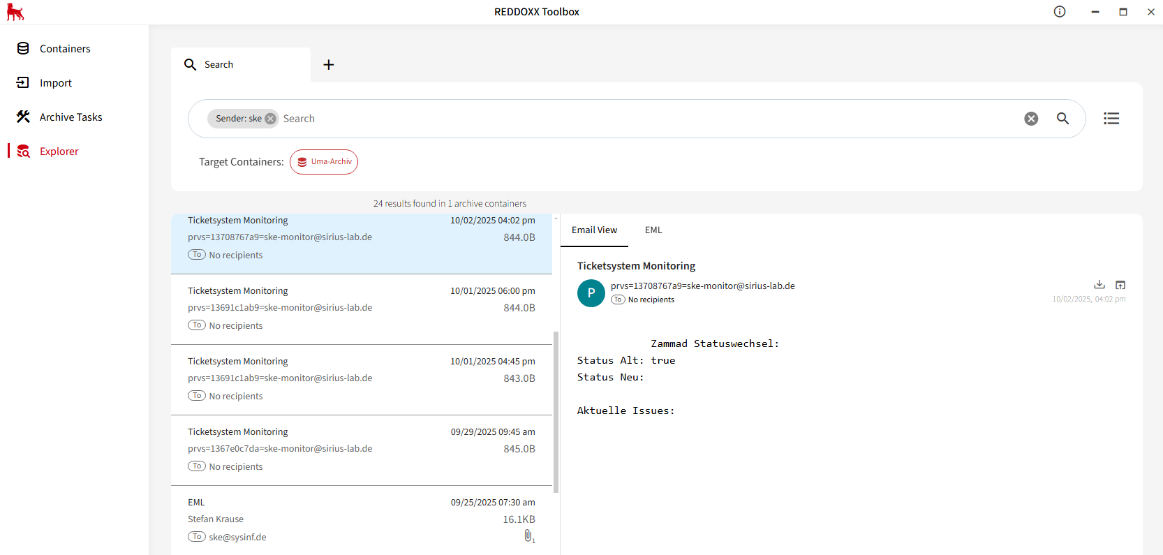Clear the search field with X icon

click(1031, 119)
